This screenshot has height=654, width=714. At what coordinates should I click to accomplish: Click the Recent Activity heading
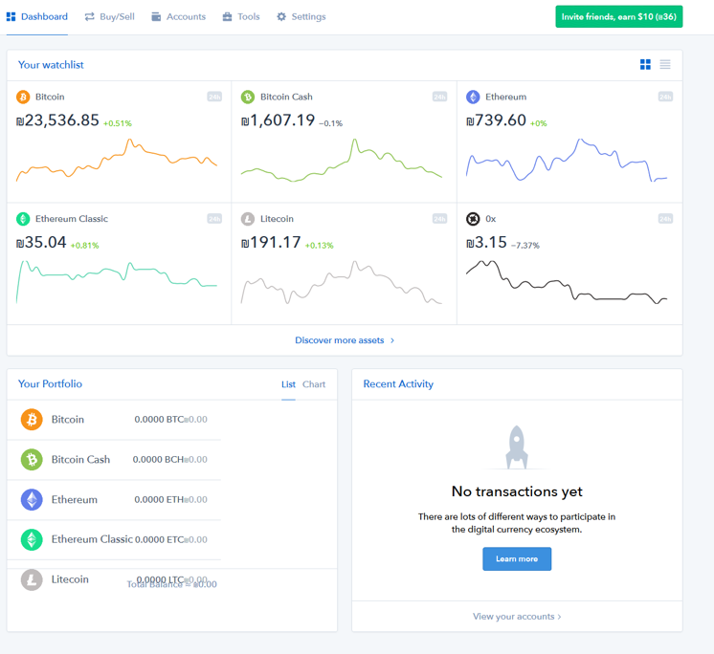click(x=398, y=383)
